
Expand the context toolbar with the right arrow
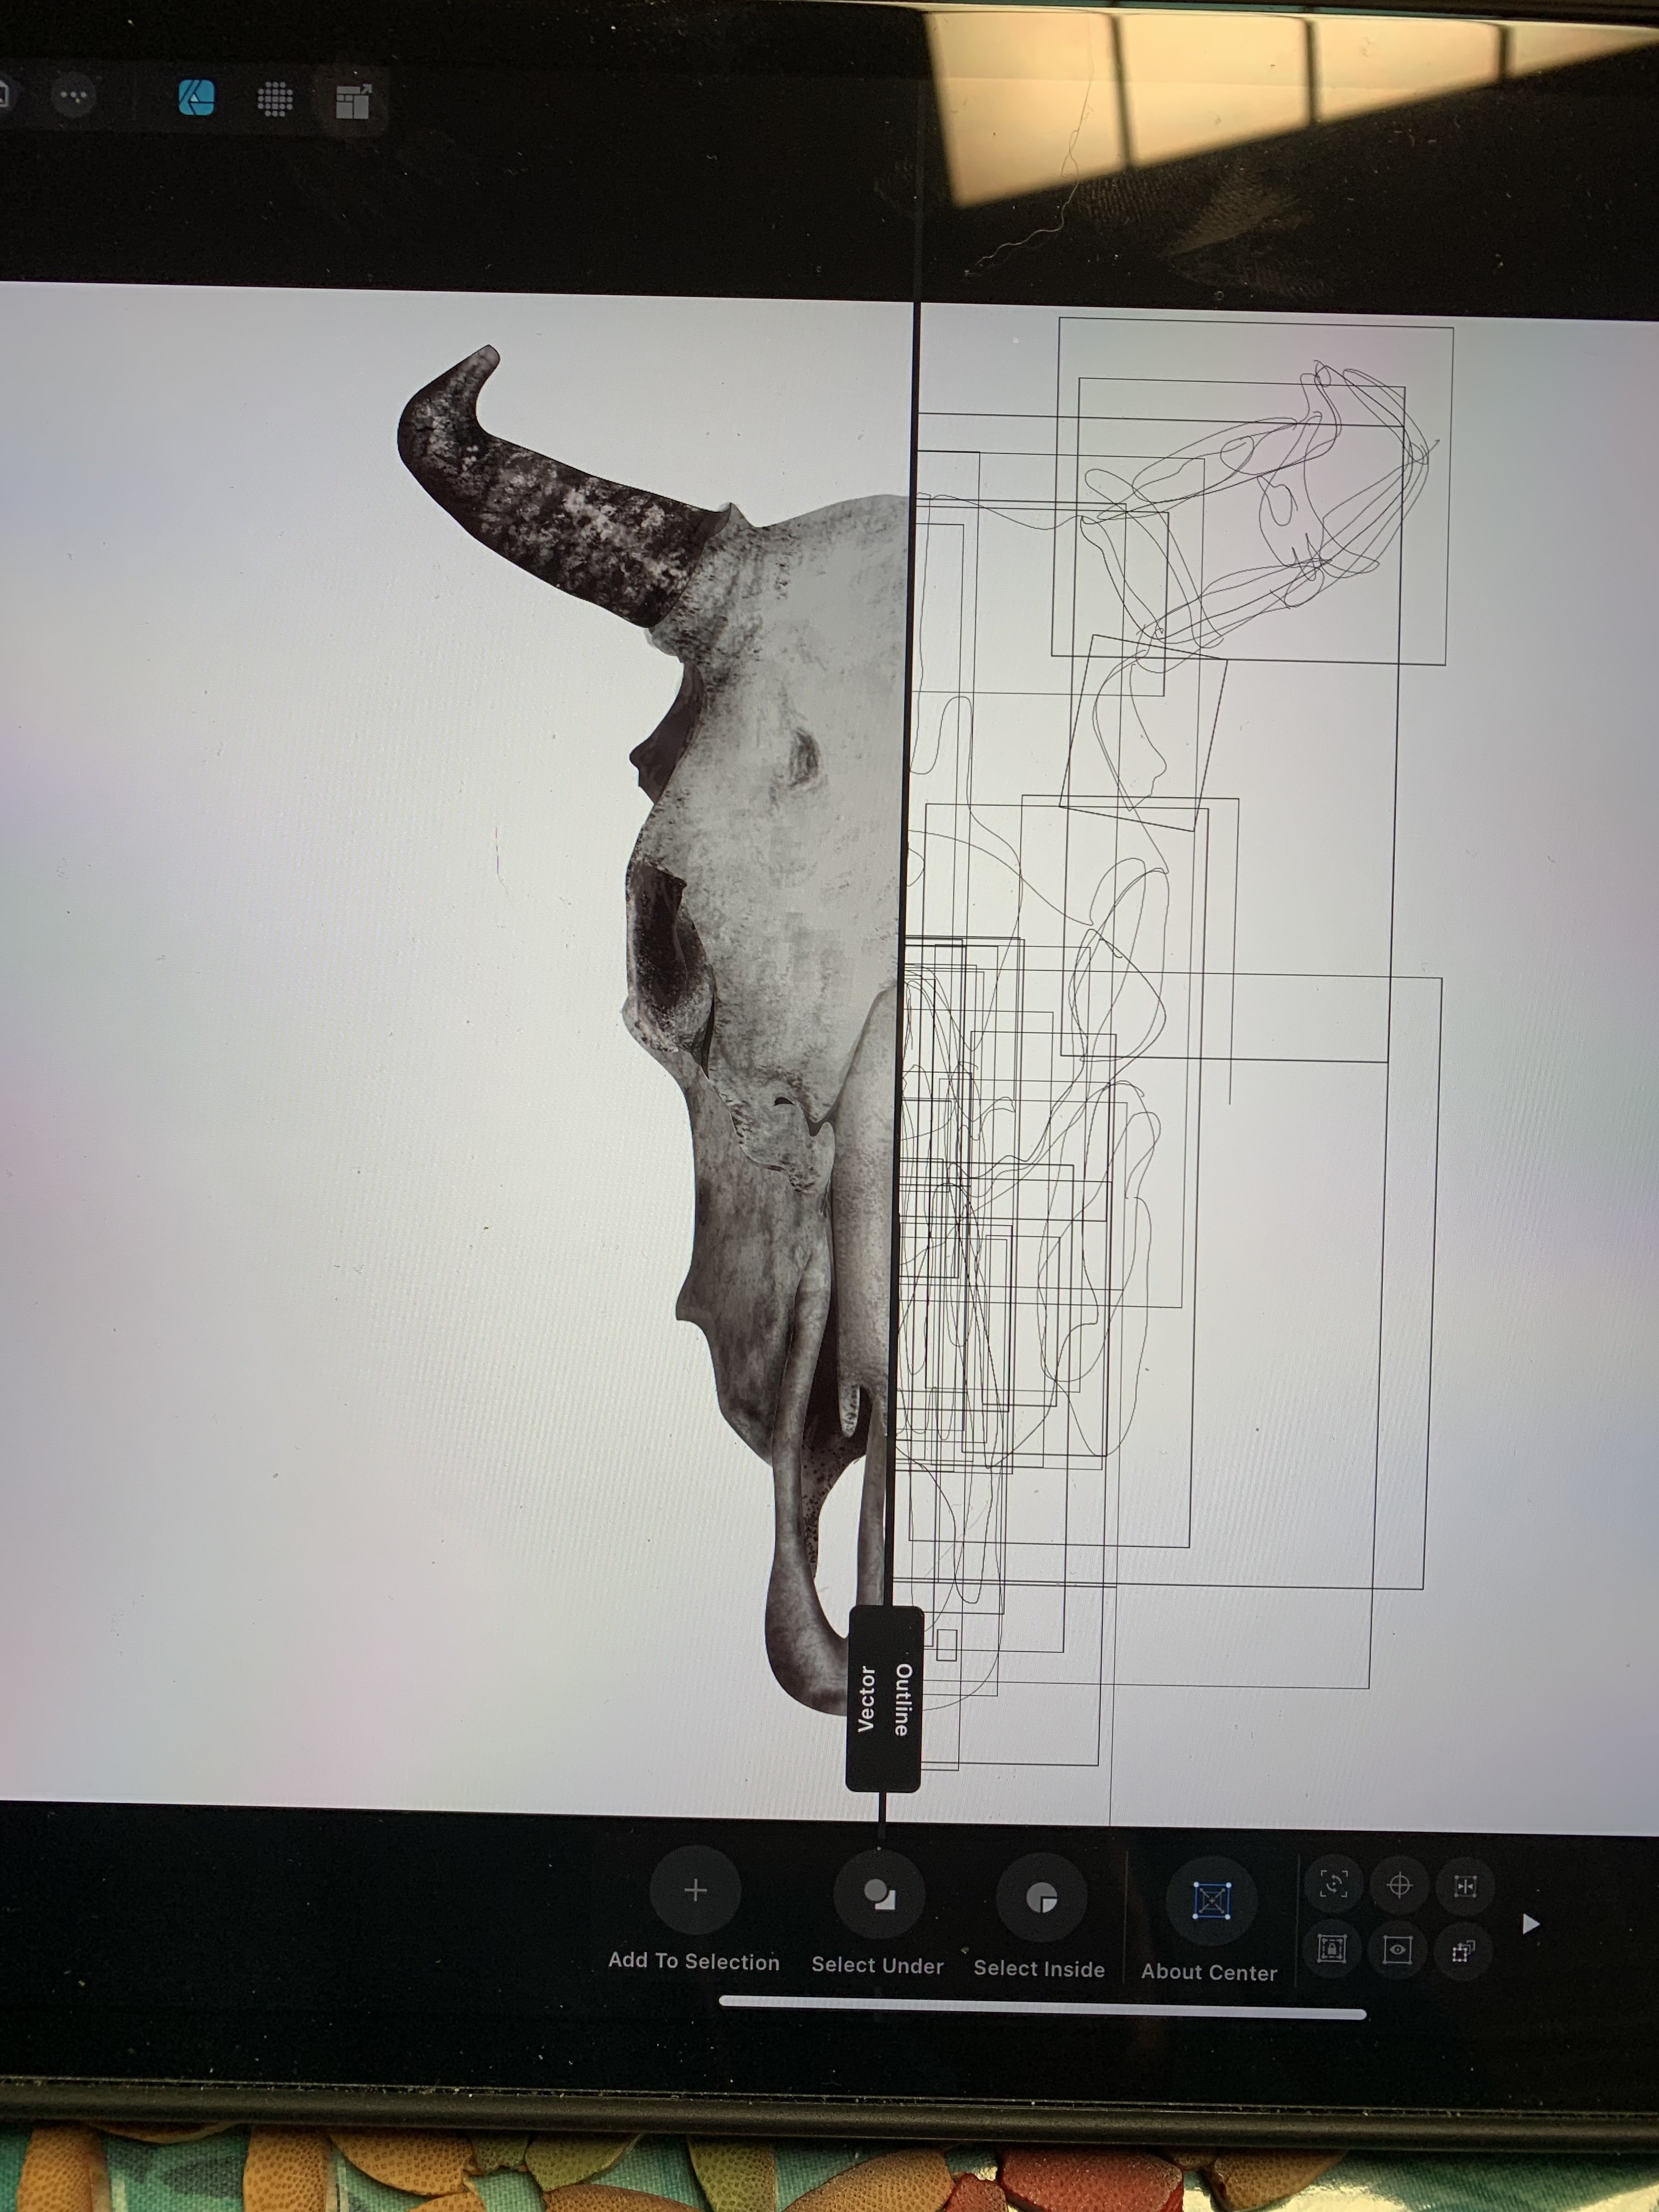pos(1530,1924)
